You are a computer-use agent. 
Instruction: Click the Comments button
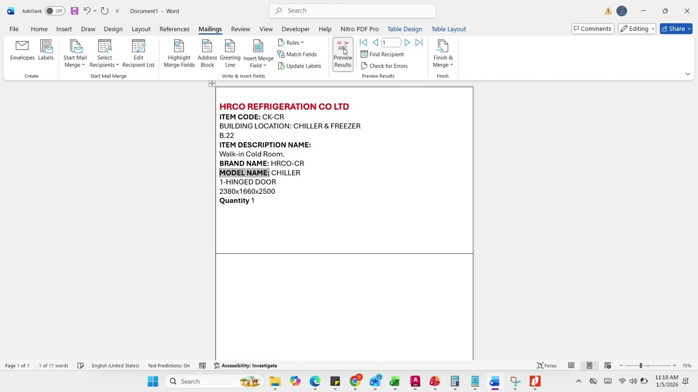point(592,29)
